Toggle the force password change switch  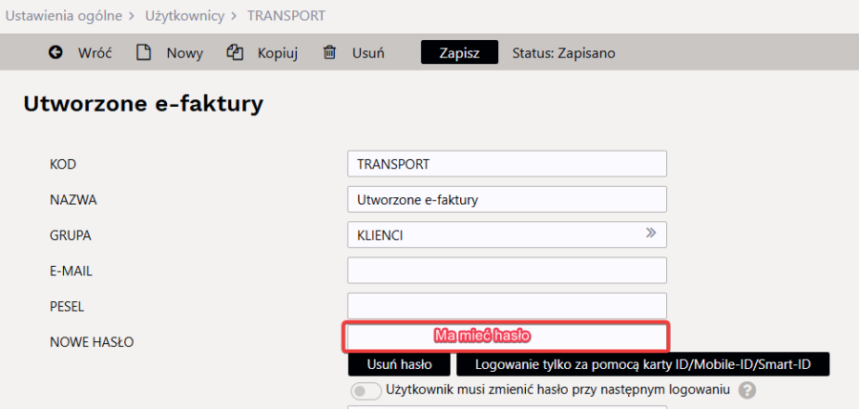point(367,391)
